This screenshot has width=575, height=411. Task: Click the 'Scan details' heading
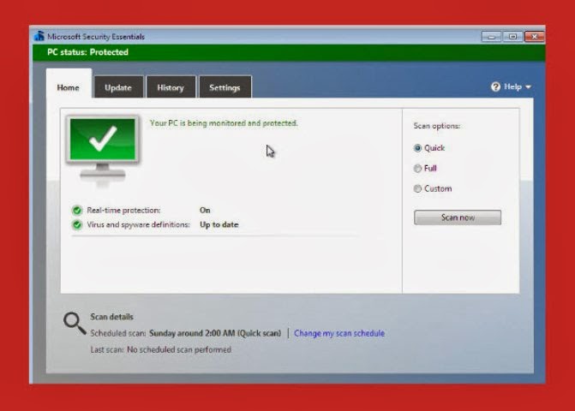pyautogui.click(x=112, y=317)
